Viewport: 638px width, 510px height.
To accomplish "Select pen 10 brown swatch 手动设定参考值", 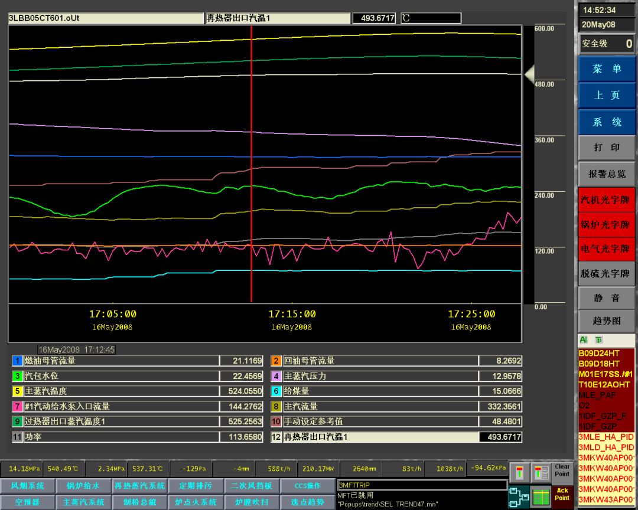I will coord(276,421).
